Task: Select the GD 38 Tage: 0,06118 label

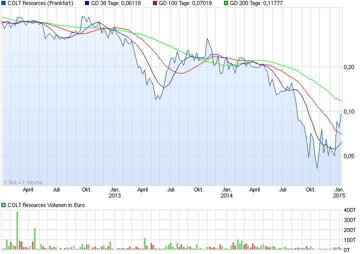Action: pyautogui.click(x=116, y=3)
